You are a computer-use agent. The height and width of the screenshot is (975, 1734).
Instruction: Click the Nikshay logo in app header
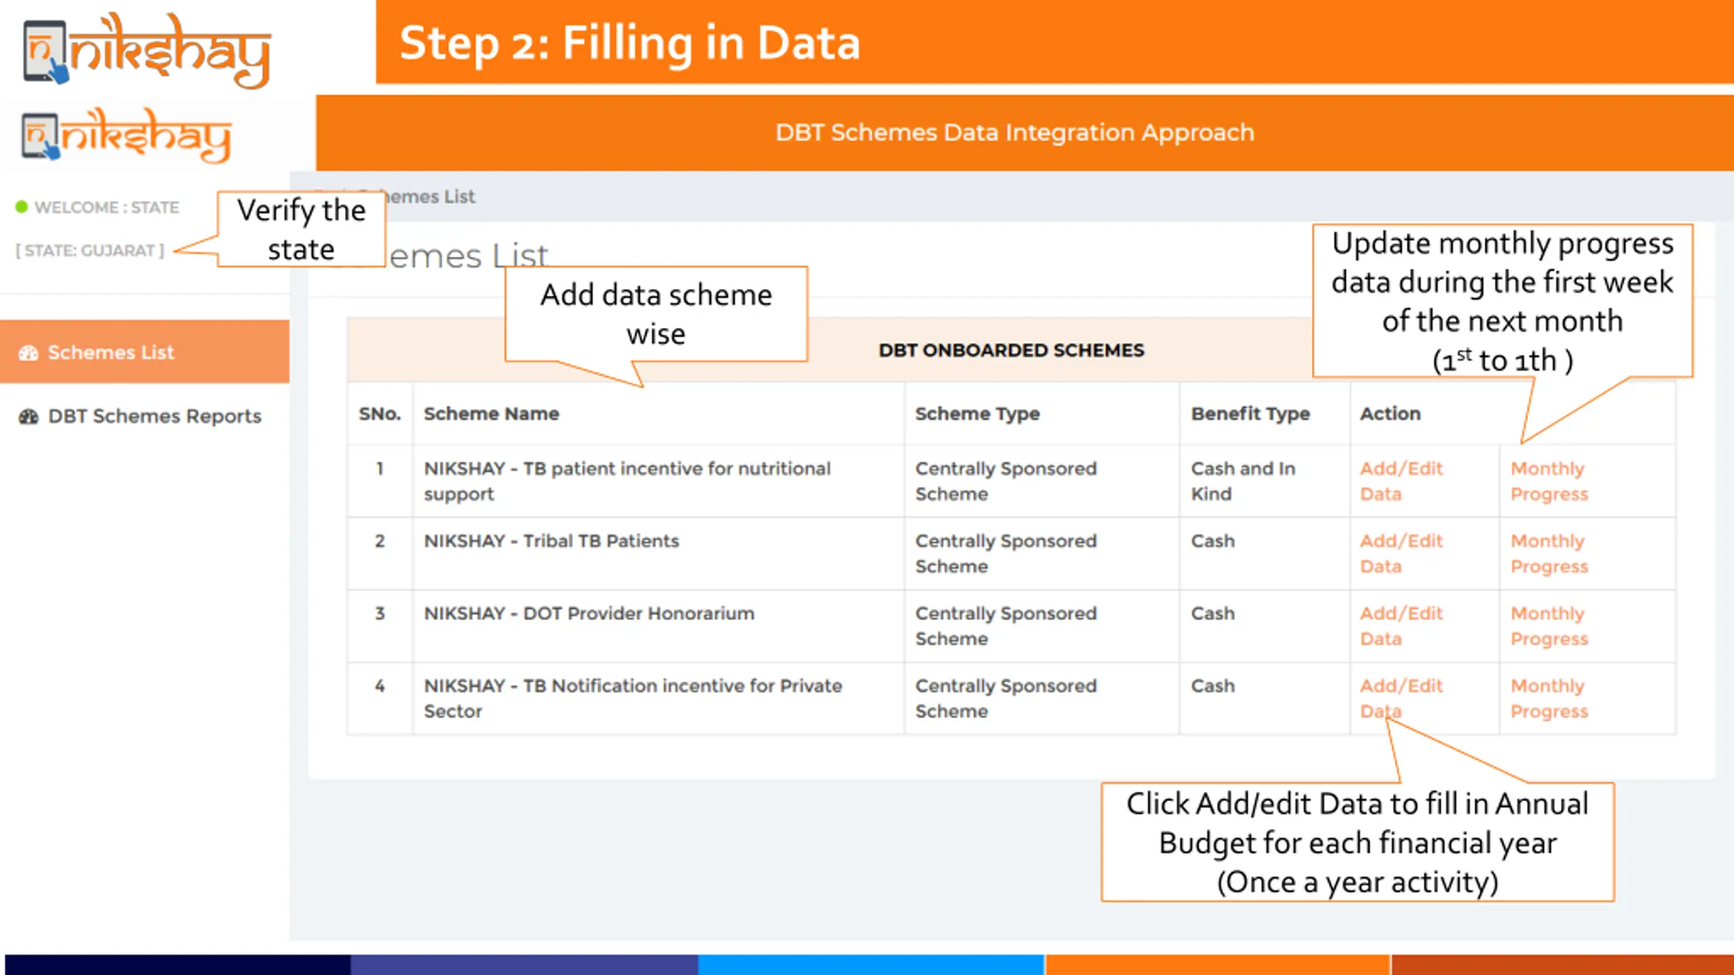point(127,135)
